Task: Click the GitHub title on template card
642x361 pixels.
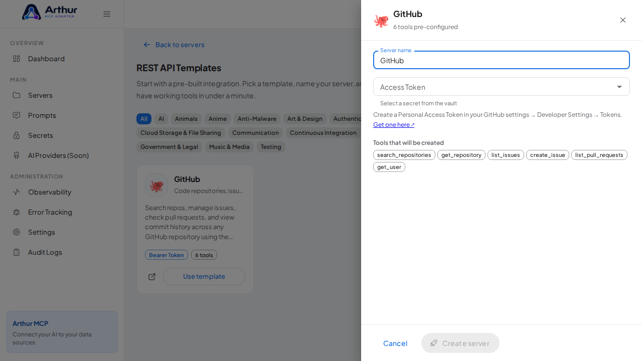Action: (187, 179)
